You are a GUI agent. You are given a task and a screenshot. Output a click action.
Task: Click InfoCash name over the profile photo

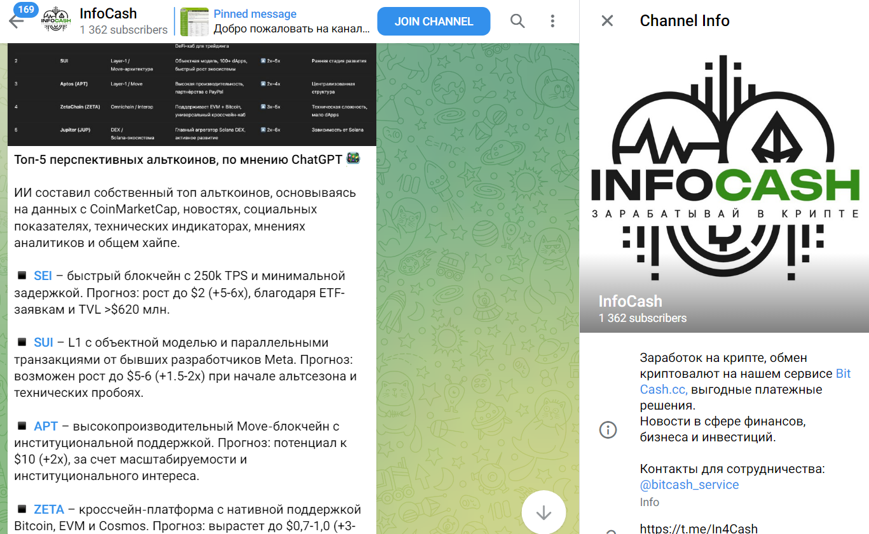pyautogui.click(x=631, y=302)
